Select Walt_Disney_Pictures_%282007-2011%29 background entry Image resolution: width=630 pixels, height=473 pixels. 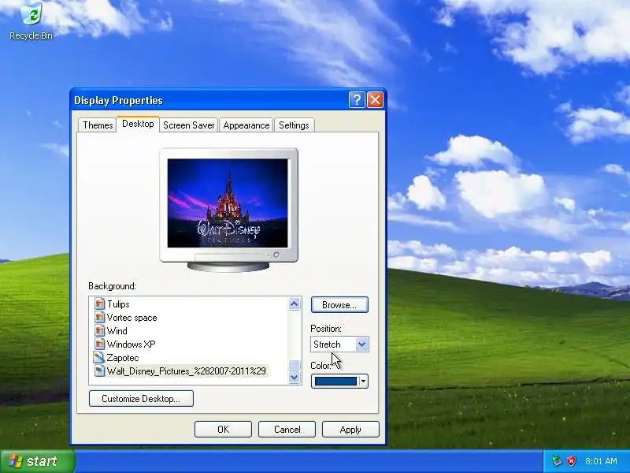click(186, 371)
